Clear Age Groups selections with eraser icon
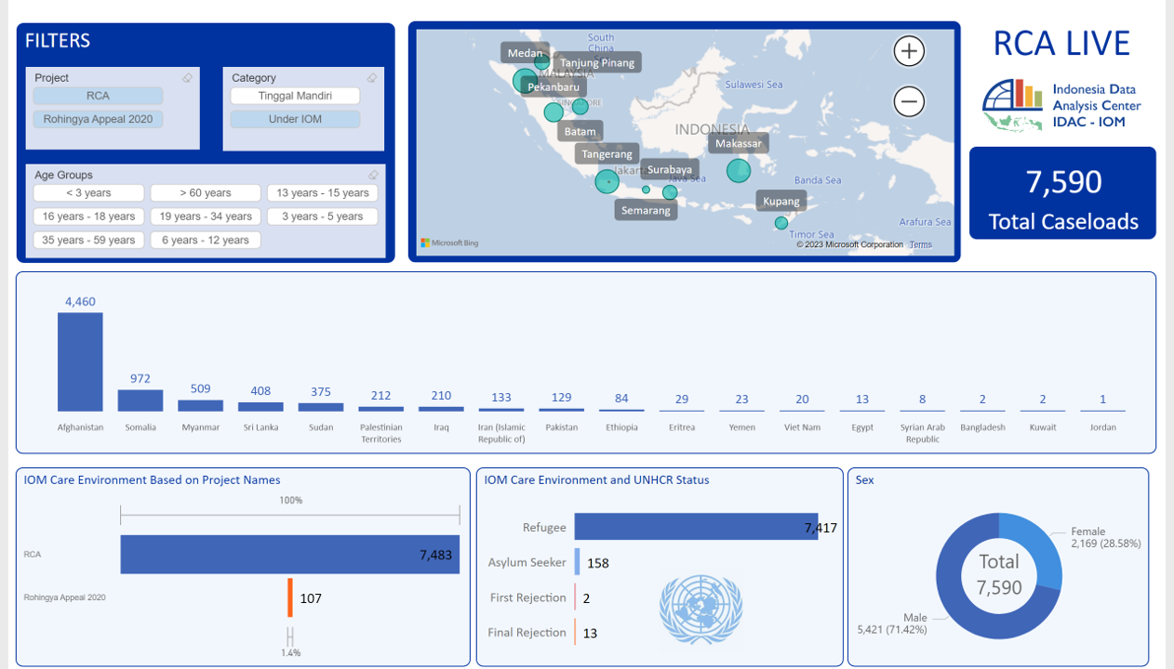 click(x=373, y=175)
